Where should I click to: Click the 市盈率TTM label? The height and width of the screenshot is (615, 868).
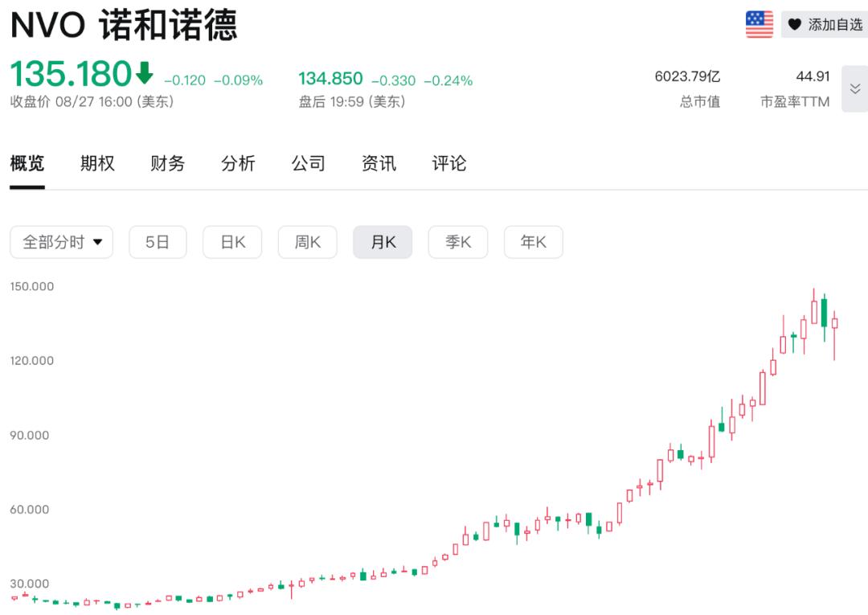tap(795, 102)
